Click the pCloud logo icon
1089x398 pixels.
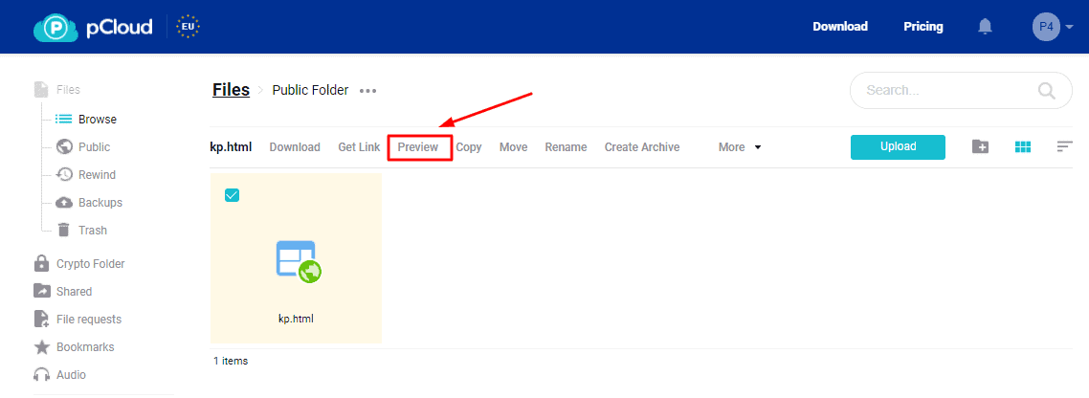pyautogui.click(x=55, y=27)
